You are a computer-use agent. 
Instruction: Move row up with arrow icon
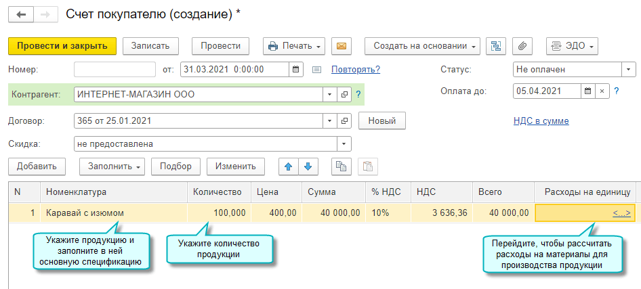(289, 166)
